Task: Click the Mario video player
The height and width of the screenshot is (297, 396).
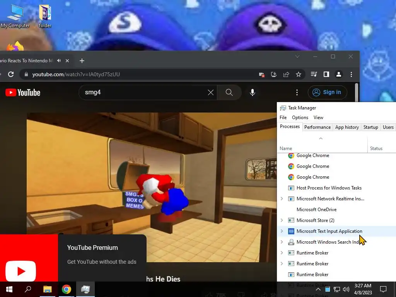Action: tap(152, 187)
